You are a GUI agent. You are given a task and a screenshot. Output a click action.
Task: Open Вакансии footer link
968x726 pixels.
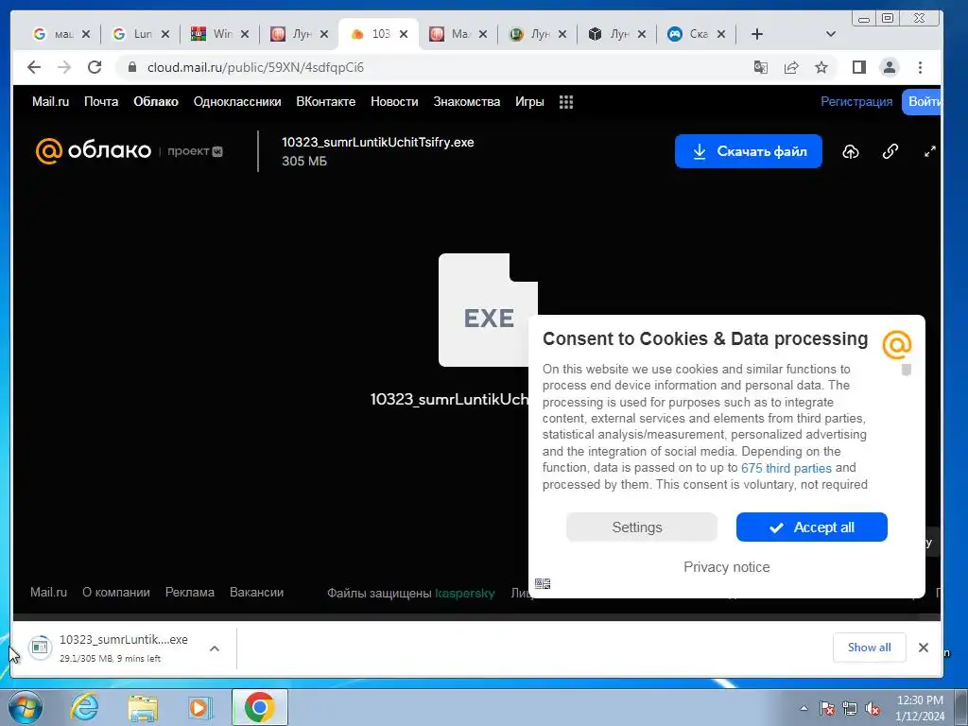coord(257,592)
